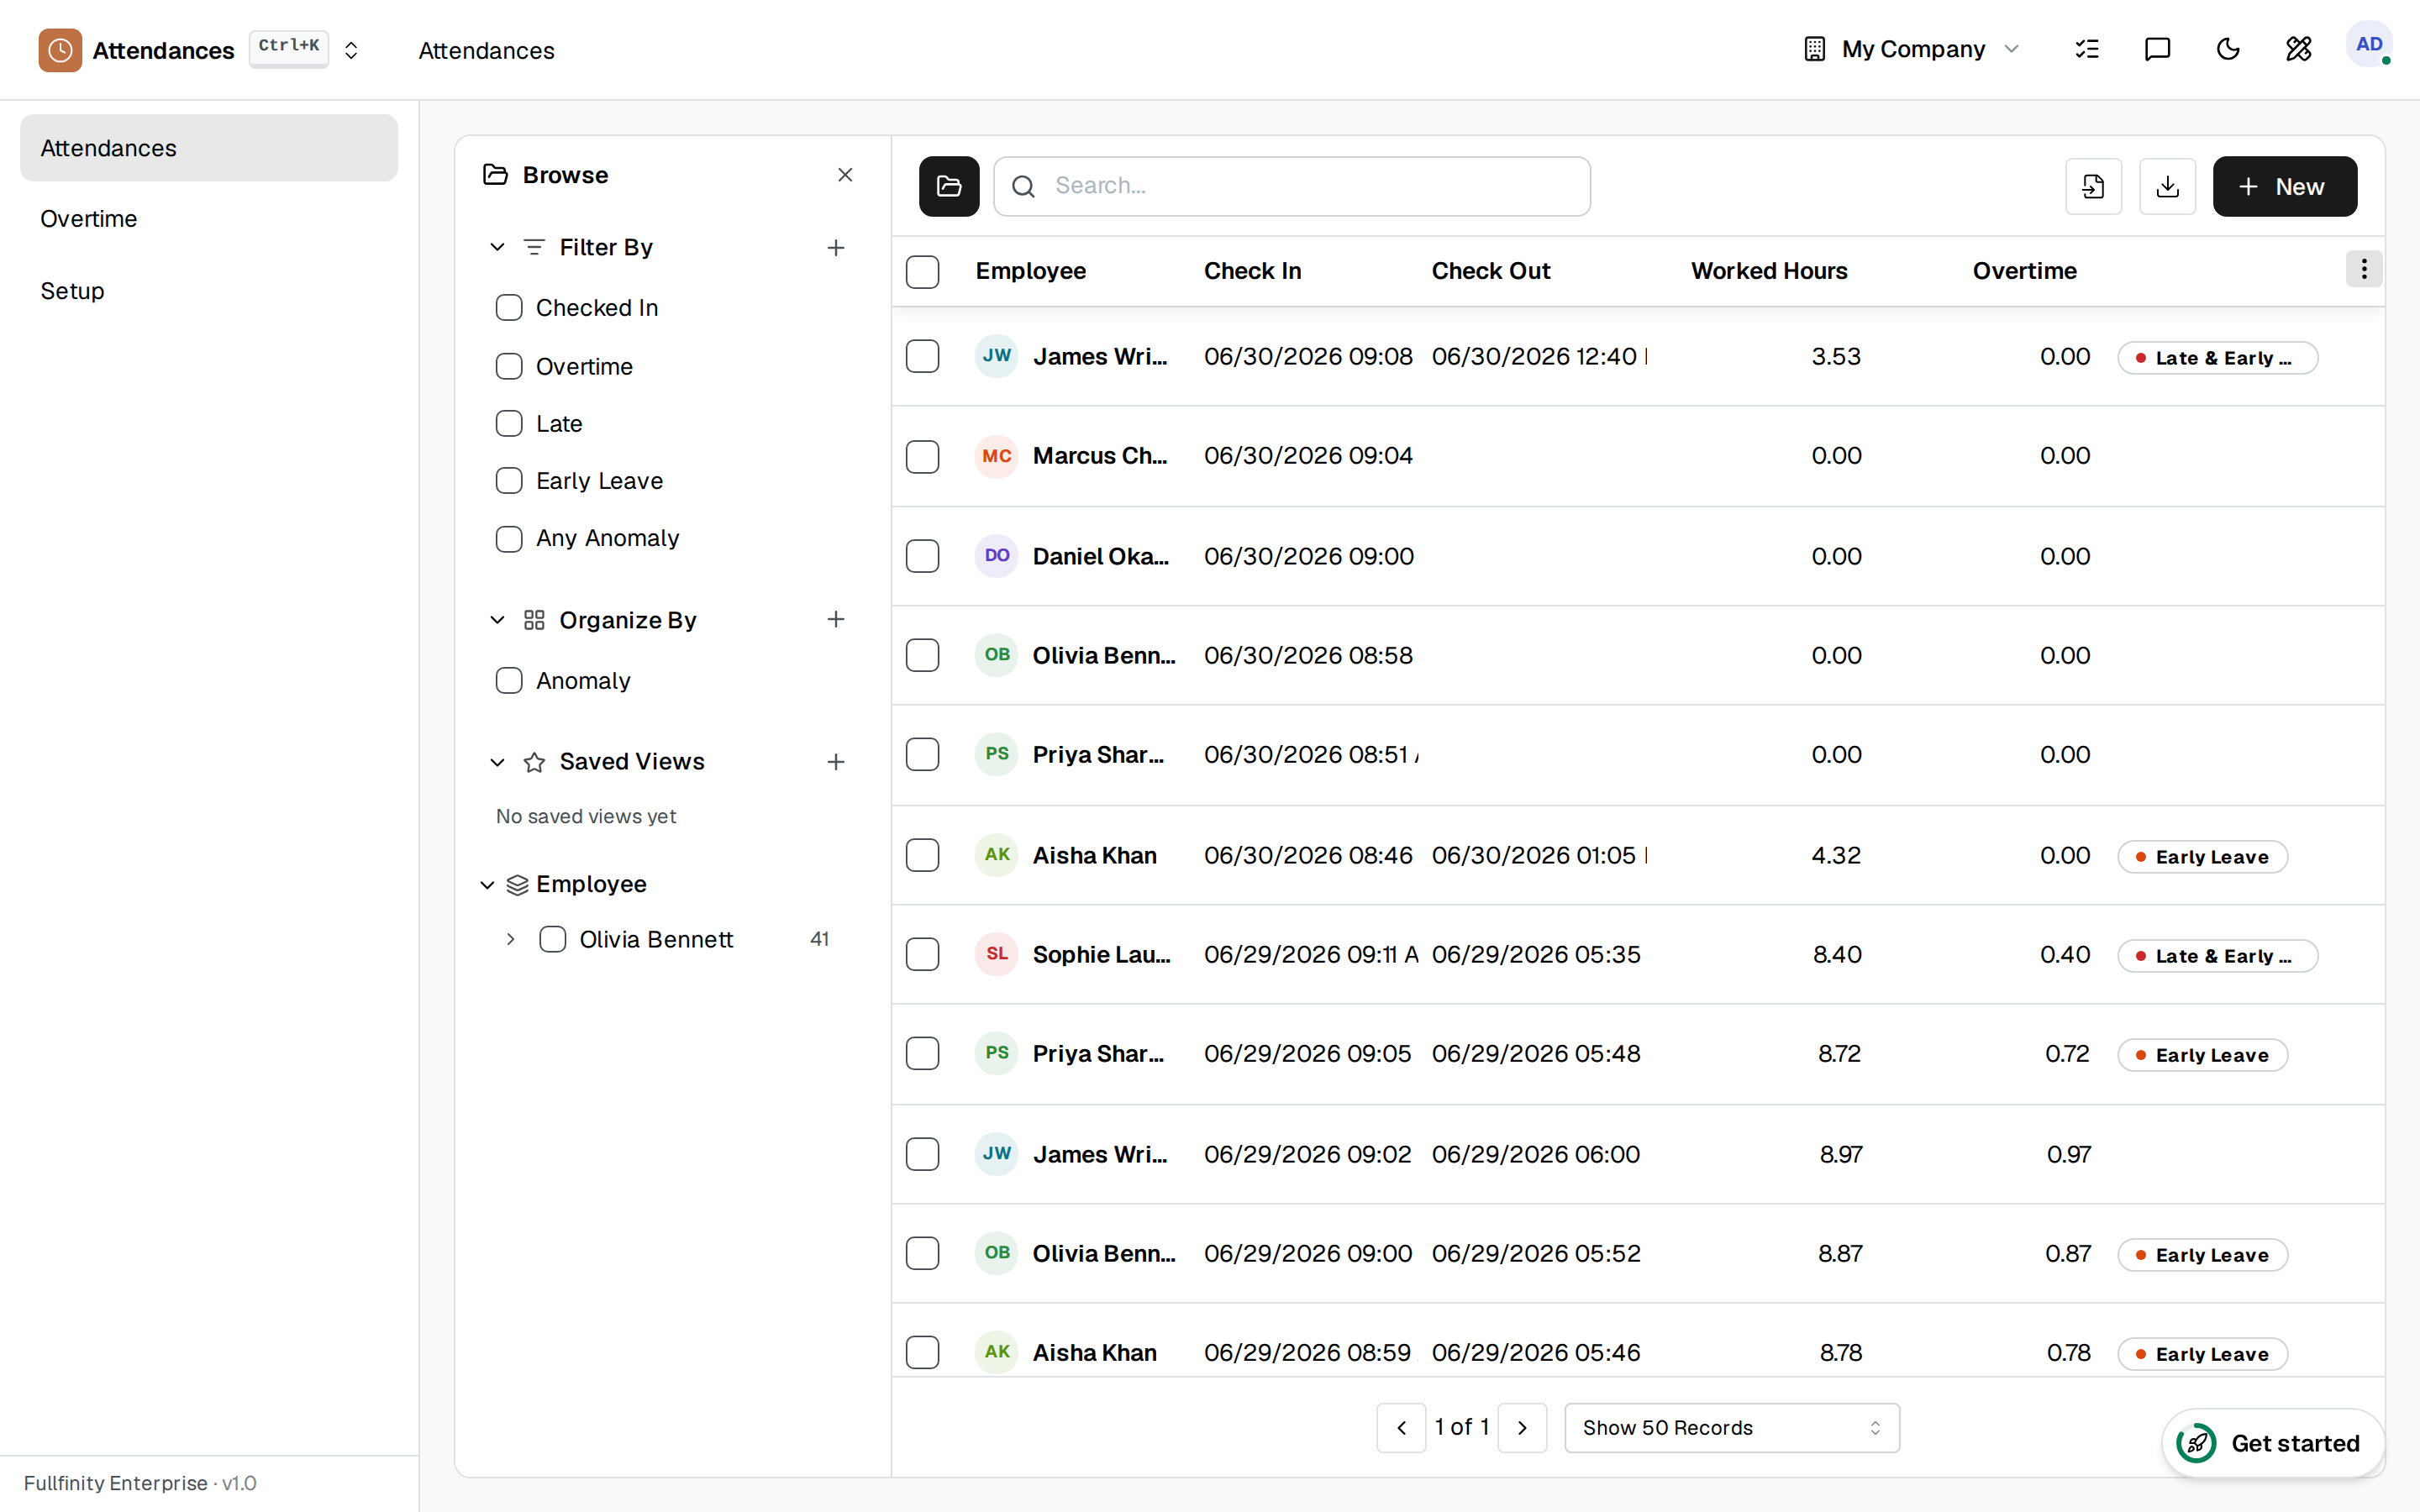The image size is (2420, 1512).
Task: Click the Attendances breadcrumb
Action: point(486,50)
